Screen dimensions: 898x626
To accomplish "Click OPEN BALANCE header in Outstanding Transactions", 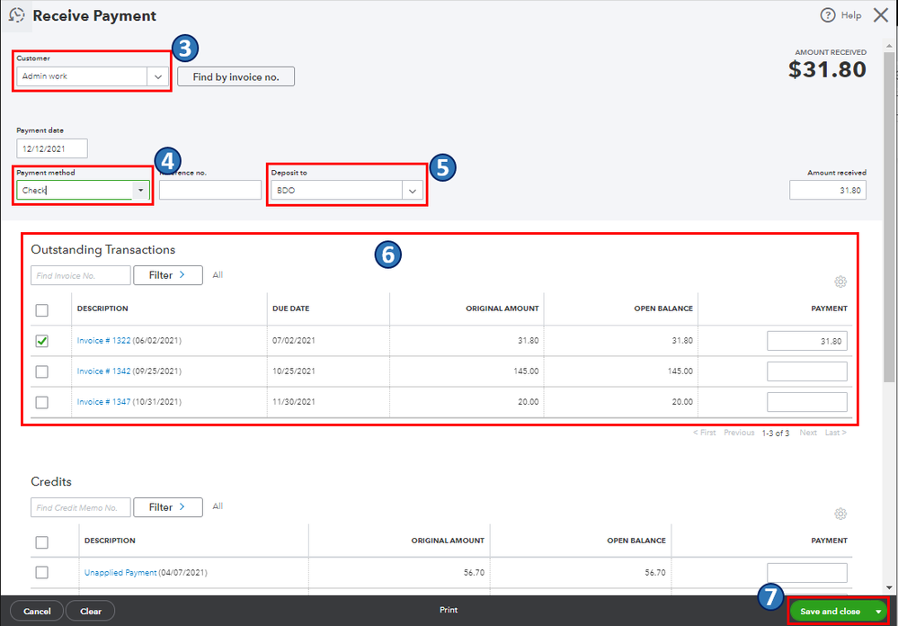I will point(663,309).
